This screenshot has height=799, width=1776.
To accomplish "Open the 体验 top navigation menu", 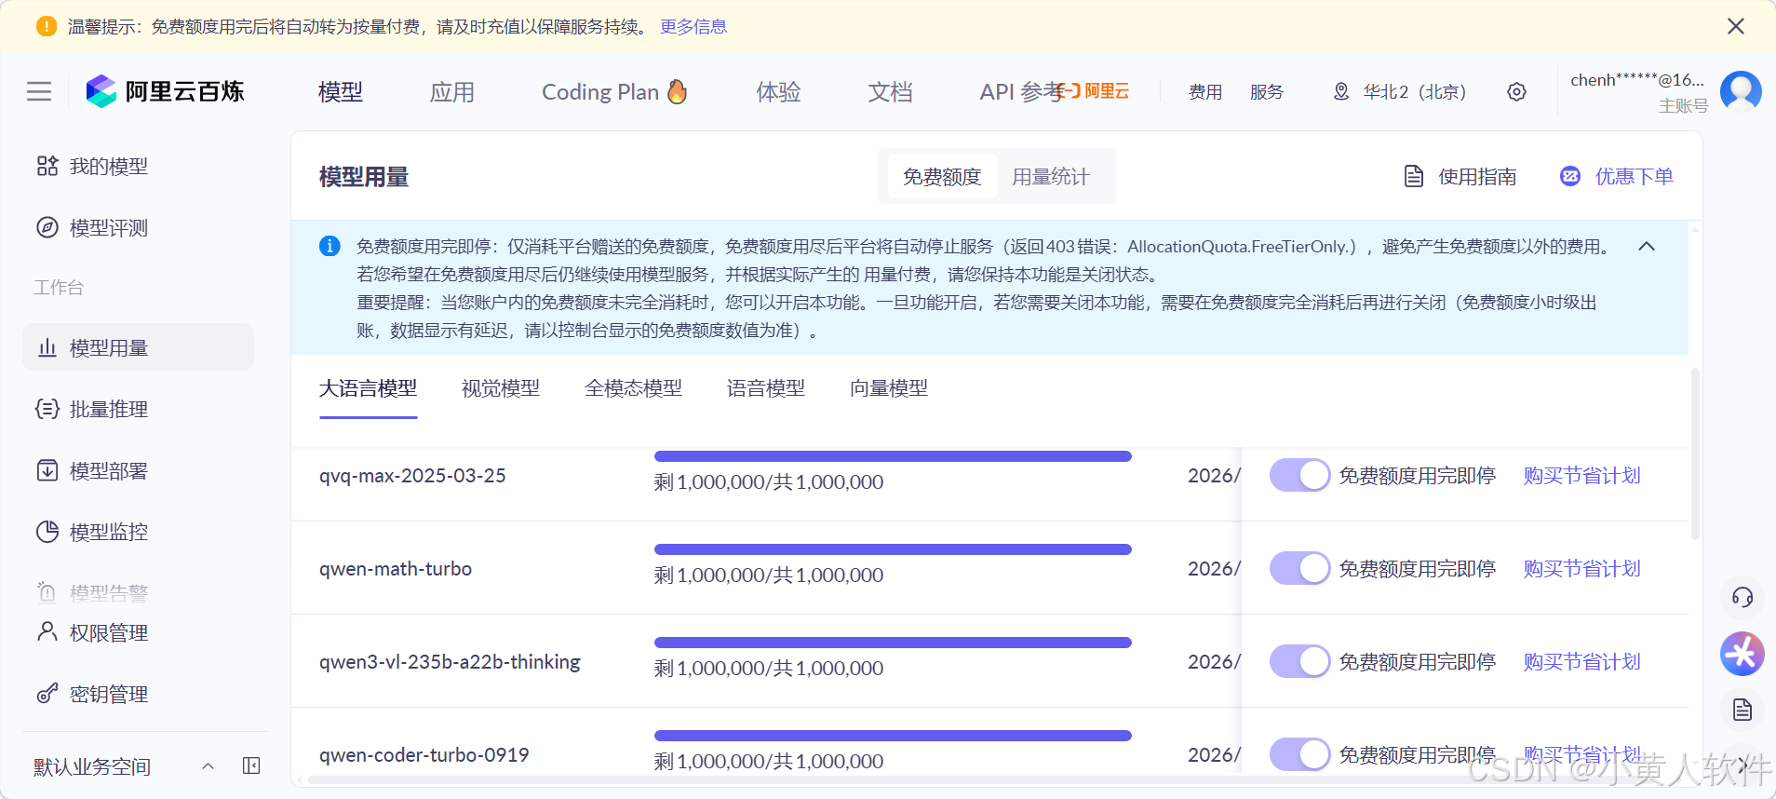I will [x=778, y=91].
